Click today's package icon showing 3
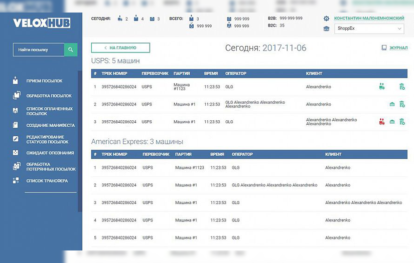The image size is (414, 263). 152,19
